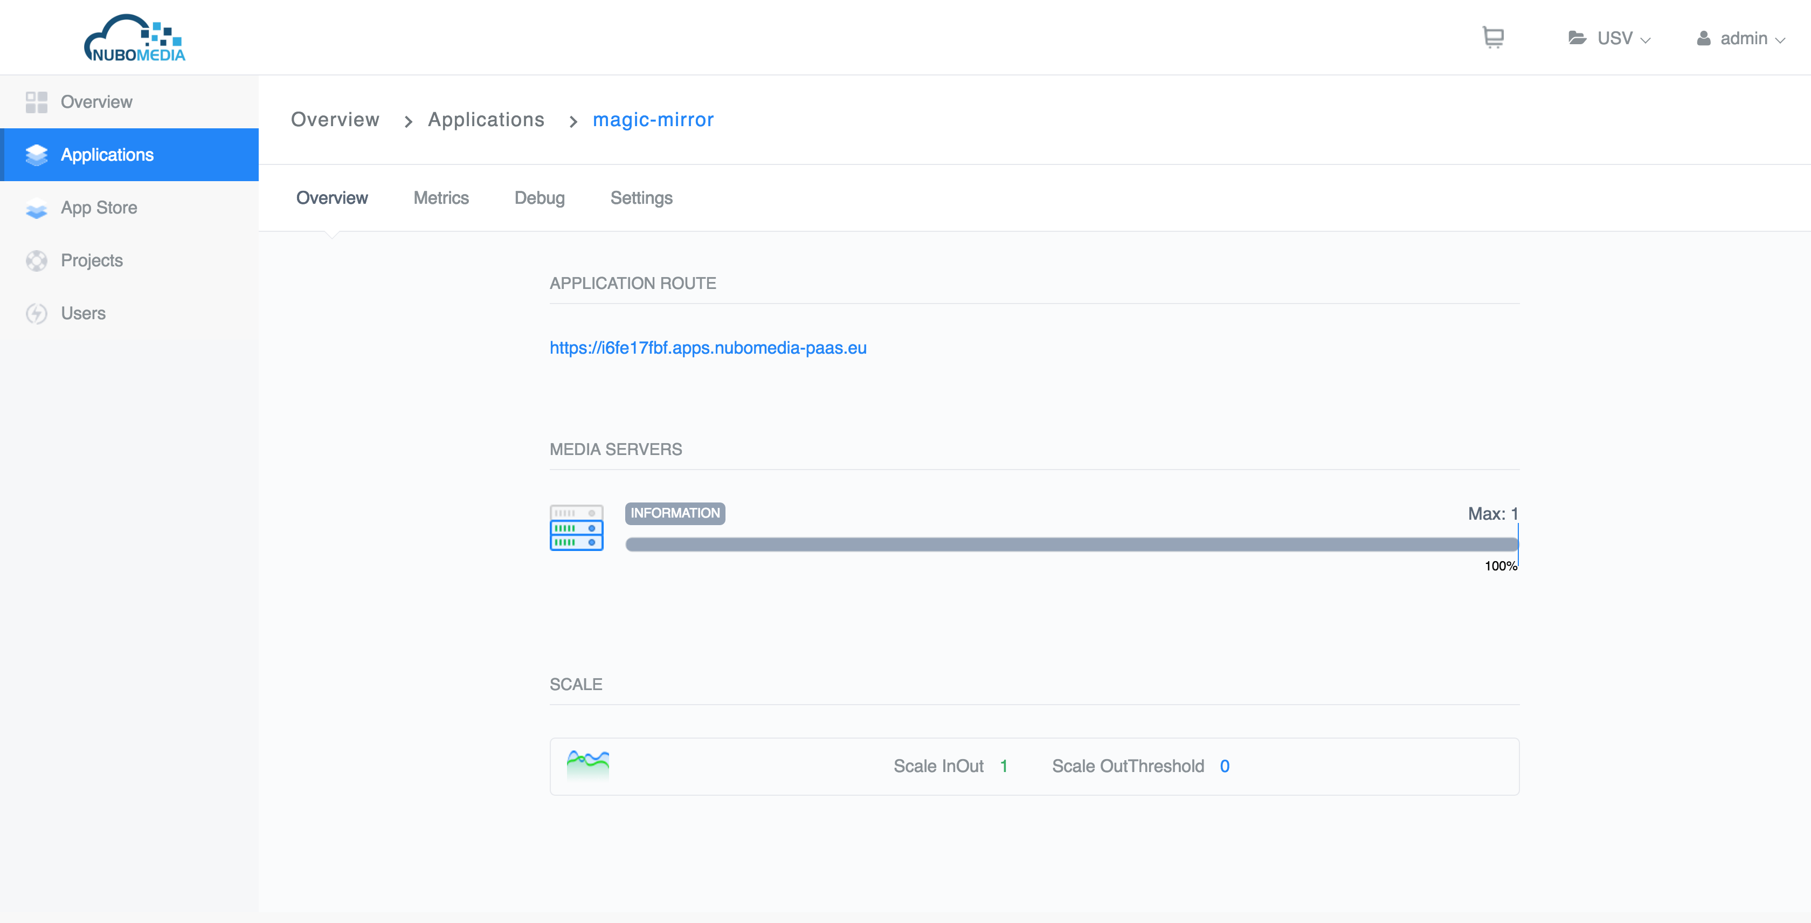Click the SCALE section heading
This screenshot has width=1811, height=923.
click(576, 684)
